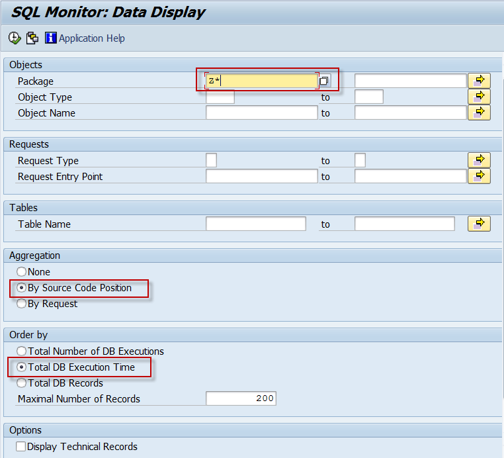Click the SQL Monitor: Data Display title
This screenshot has width=504, height=458.
click(108, 12)
